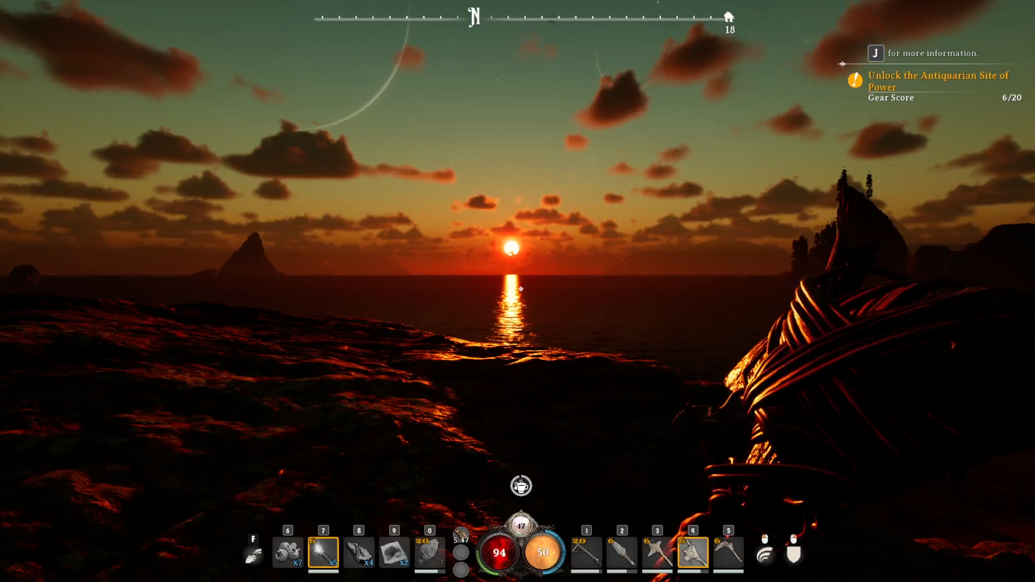Viewport: 1035px width, 582px height.
Task: Select the parchment item in slot 9
Action: [x=394, y=552]
